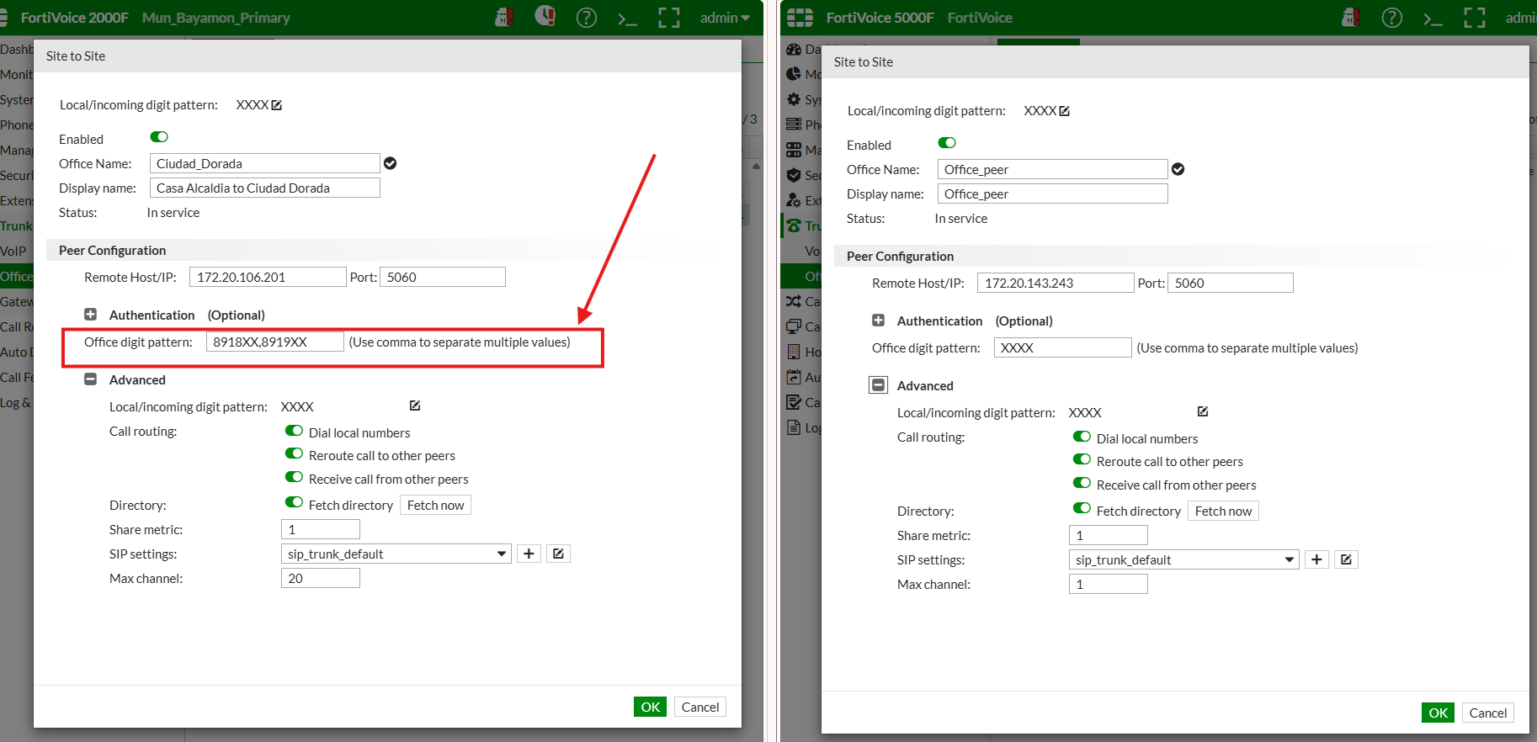Viewport: 1537px width, 742px height.
Task: Expand Authentication section in 5000F dialog
Action: coord(878,321)
